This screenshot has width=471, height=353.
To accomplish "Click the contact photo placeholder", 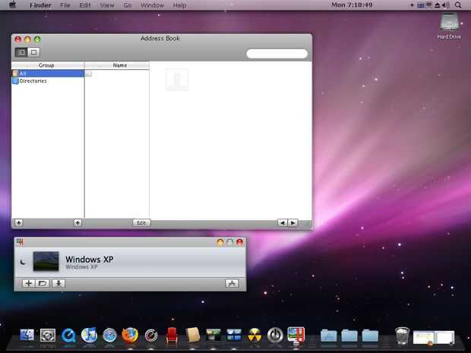I will click(x=177, y=80).
